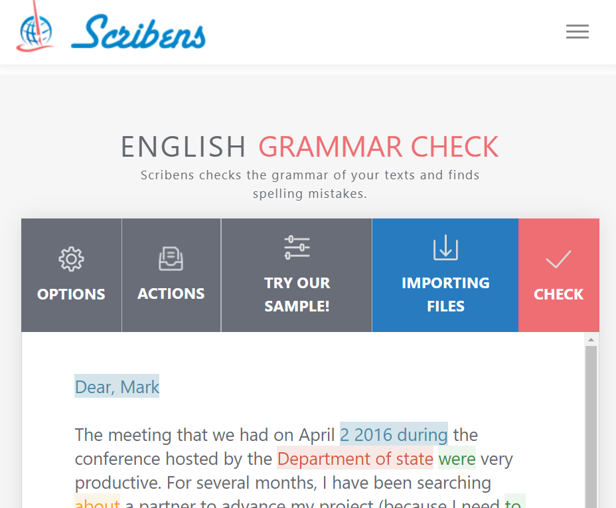
Task: Click the sliders icon above Try Our Sample
Action: 297,248
